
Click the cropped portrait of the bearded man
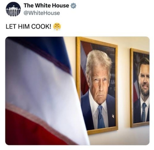140,88
